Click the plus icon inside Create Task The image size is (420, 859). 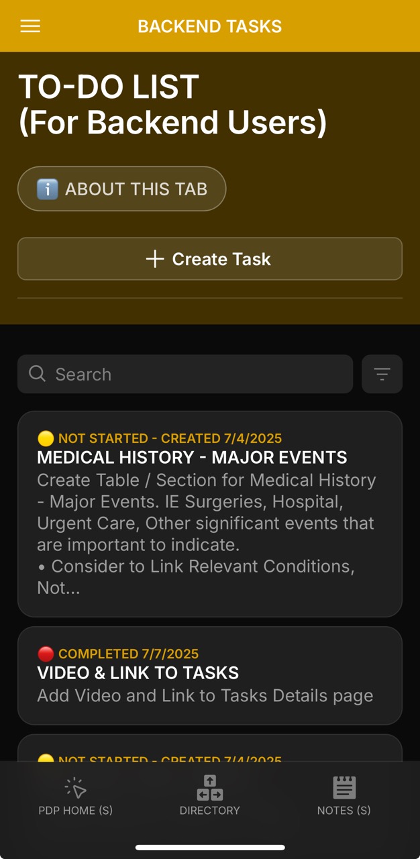[156, 258]
